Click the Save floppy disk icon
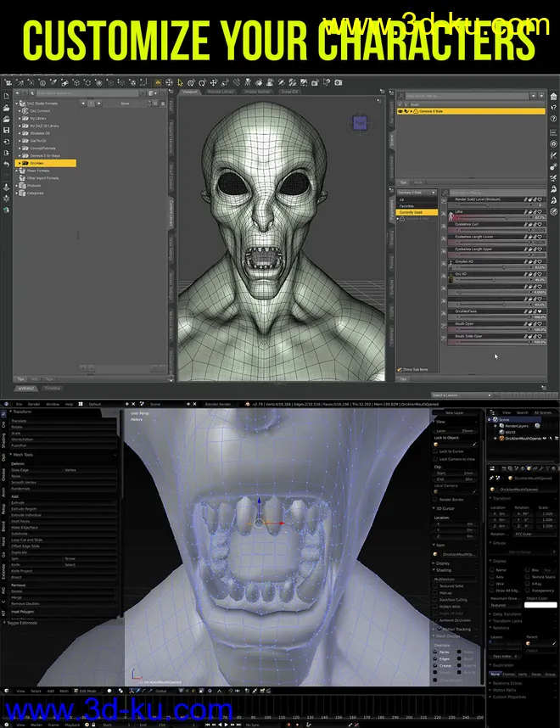The image size is (560, 728). click(x=6, y=131)
